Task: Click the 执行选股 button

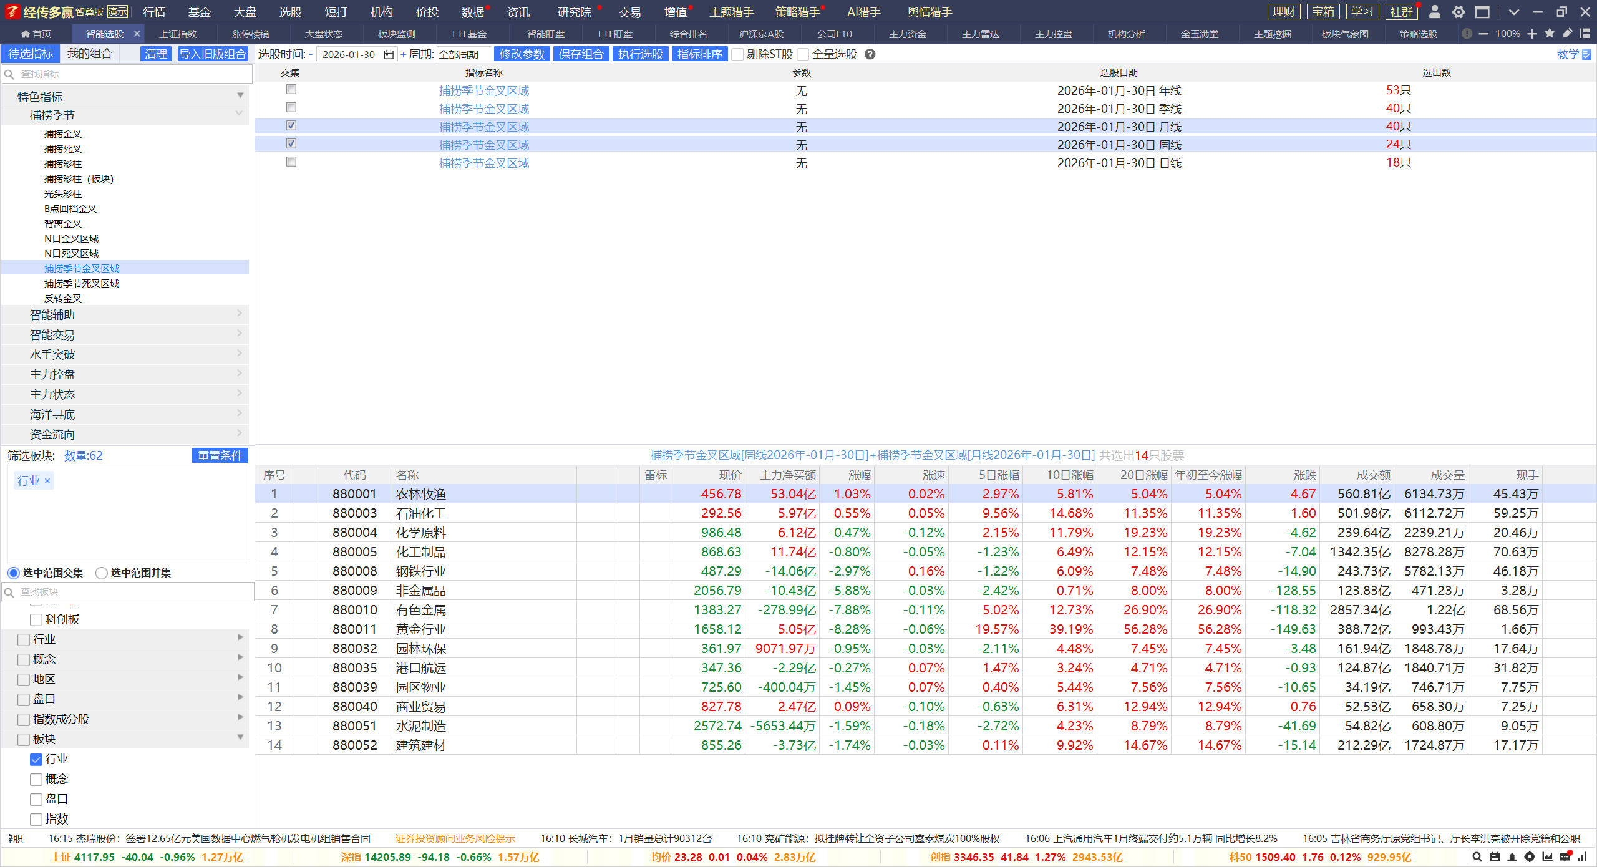Action: (640, 54)
